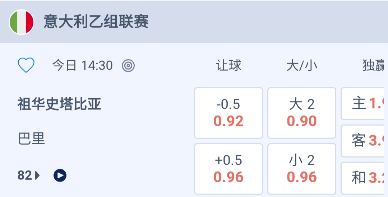This screenshot has width=388, height=197.
Task: Select the 让球 handicap column header
Action: tap(228, 66)
